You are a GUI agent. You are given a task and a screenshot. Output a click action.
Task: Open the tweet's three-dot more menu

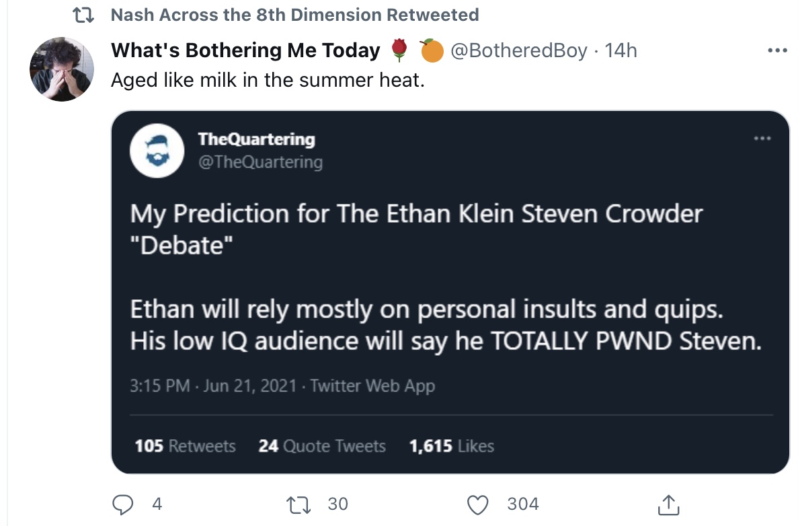point(777,50)
